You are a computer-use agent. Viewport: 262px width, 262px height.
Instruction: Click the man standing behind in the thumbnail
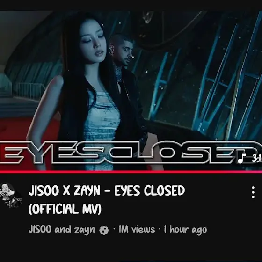pyautogui.click(x=127, y=70)
